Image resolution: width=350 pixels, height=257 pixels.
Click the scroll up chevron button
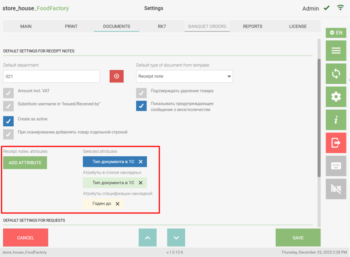tap(148, 238)
